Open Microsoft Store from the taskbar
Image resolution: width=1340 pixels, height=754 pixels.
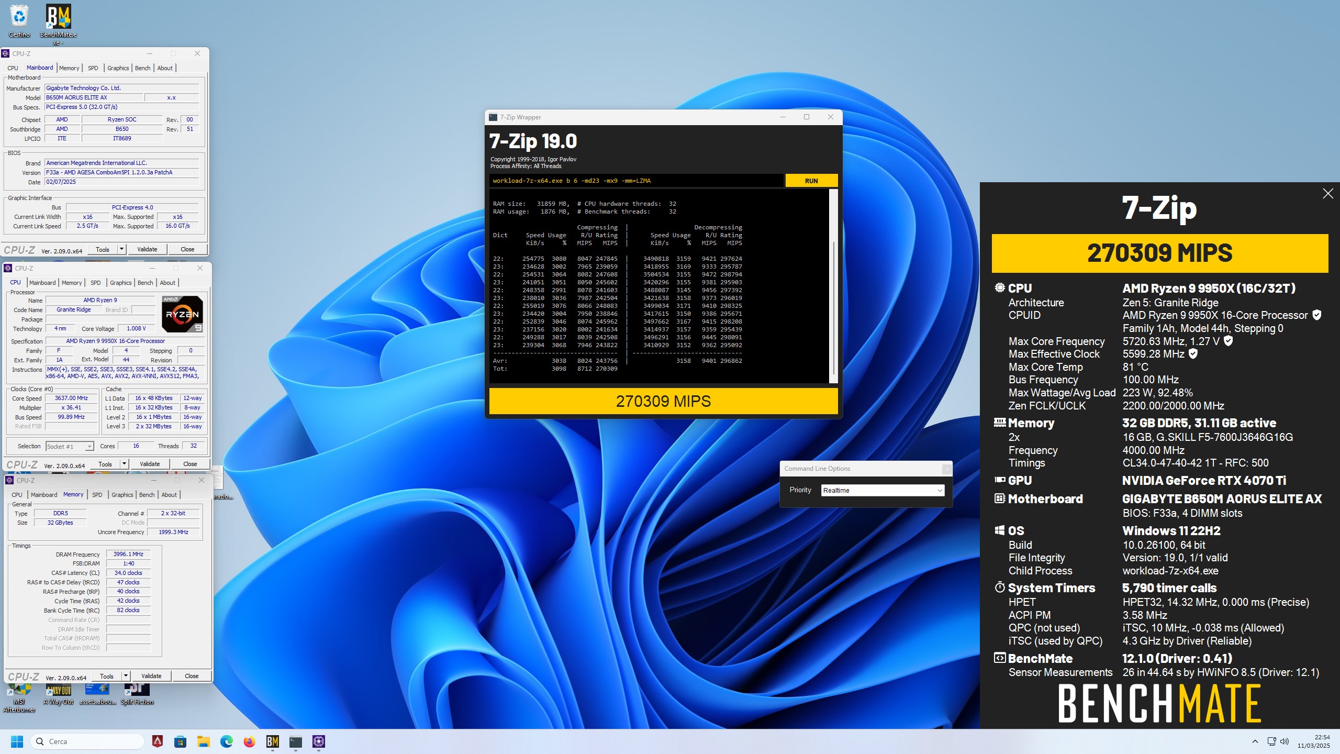pyautogui.click(x=180, y=741)
